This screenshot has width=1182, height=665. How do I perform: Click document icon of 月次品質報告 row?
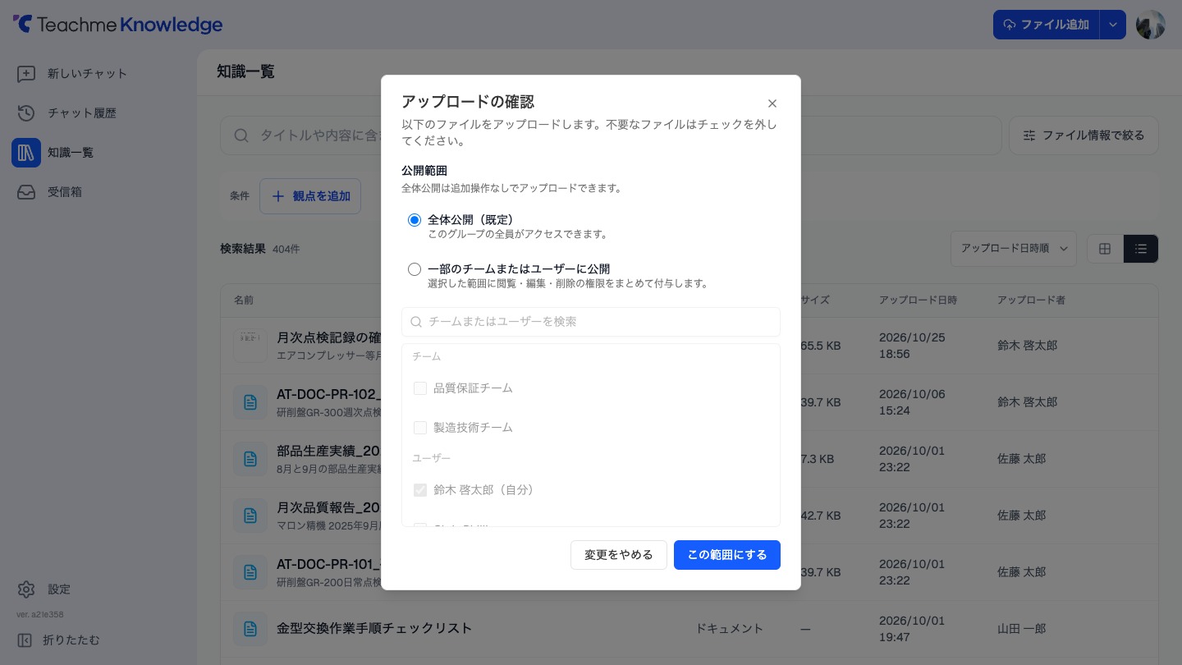click(x=250, y=516)
